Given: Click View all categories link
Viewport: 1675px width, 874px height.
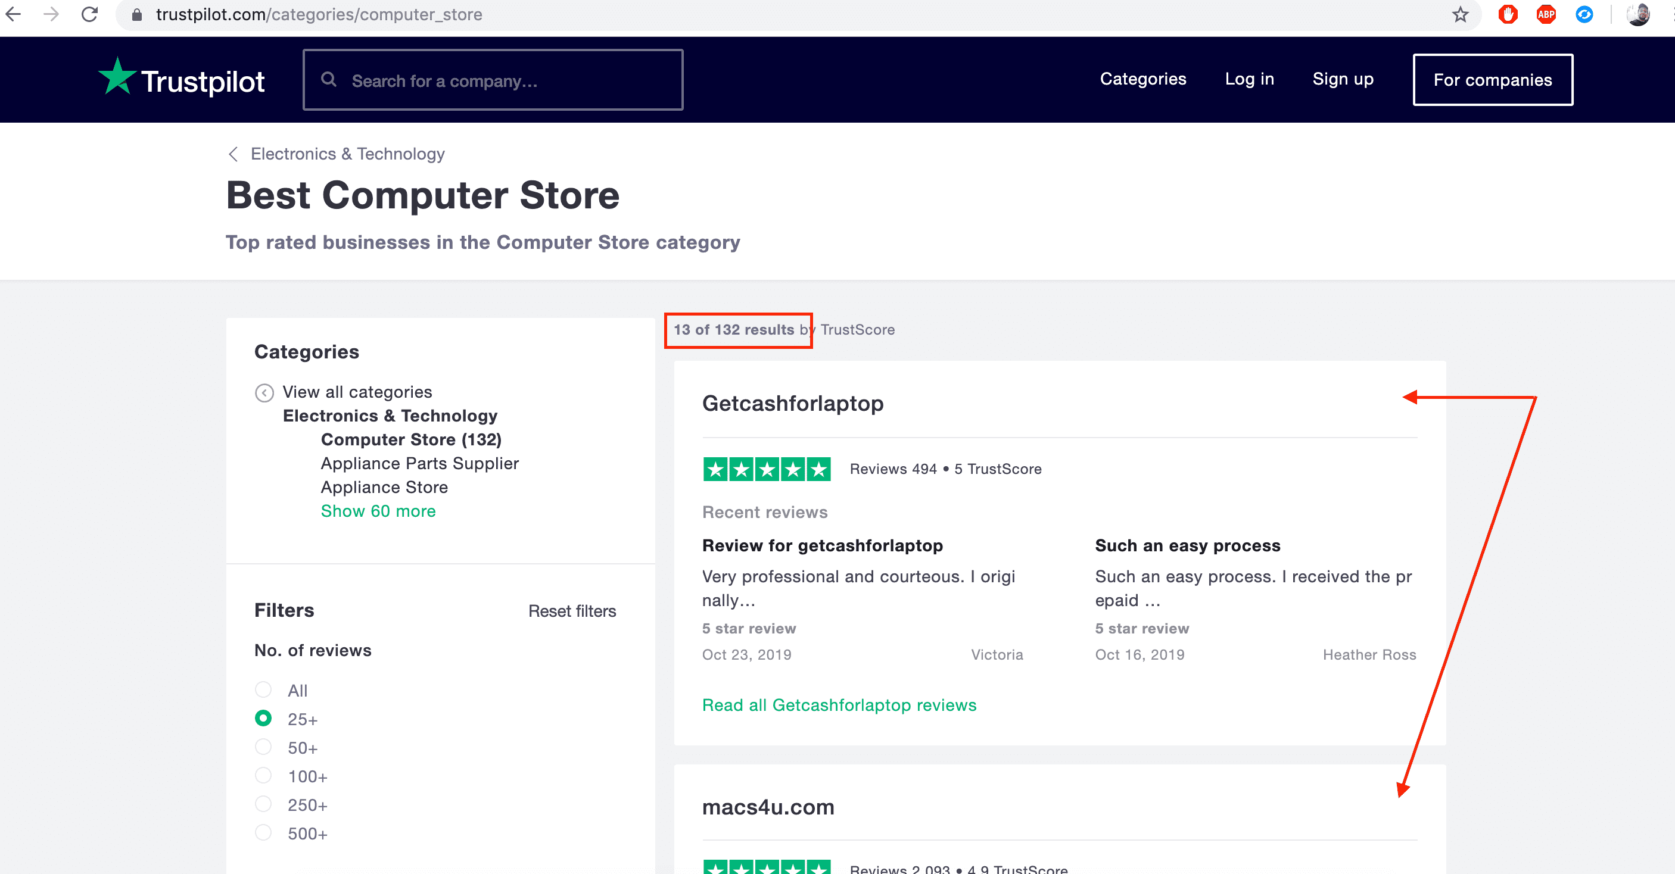Looking at the screenshot, I should click(357, 392).
